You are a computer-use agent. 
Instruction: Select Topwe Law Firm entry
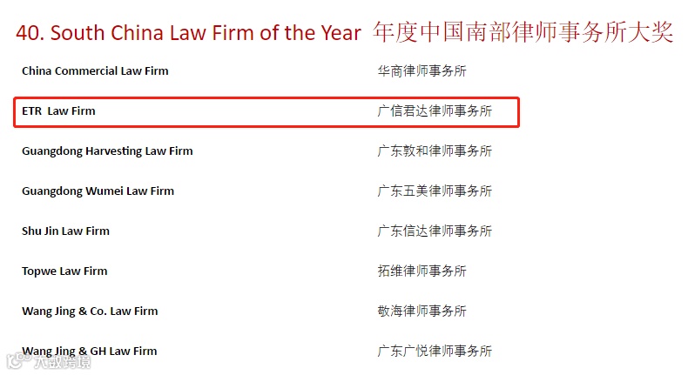point(64,271)
